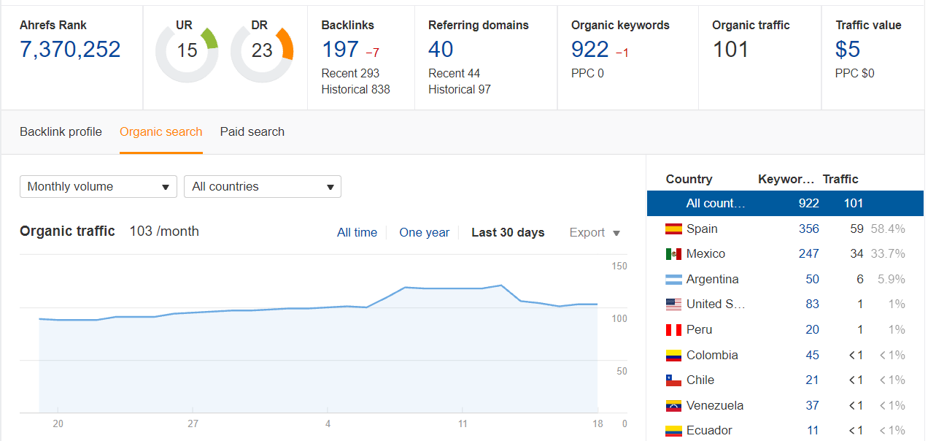Image resolution: width=928 pixels, height=441 pixels.
Task: Select the All countries table row
Action: click(x=785, y=204)
